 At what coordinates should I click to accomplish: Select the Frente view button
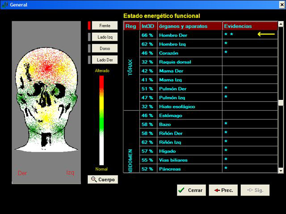coord(105,26)
